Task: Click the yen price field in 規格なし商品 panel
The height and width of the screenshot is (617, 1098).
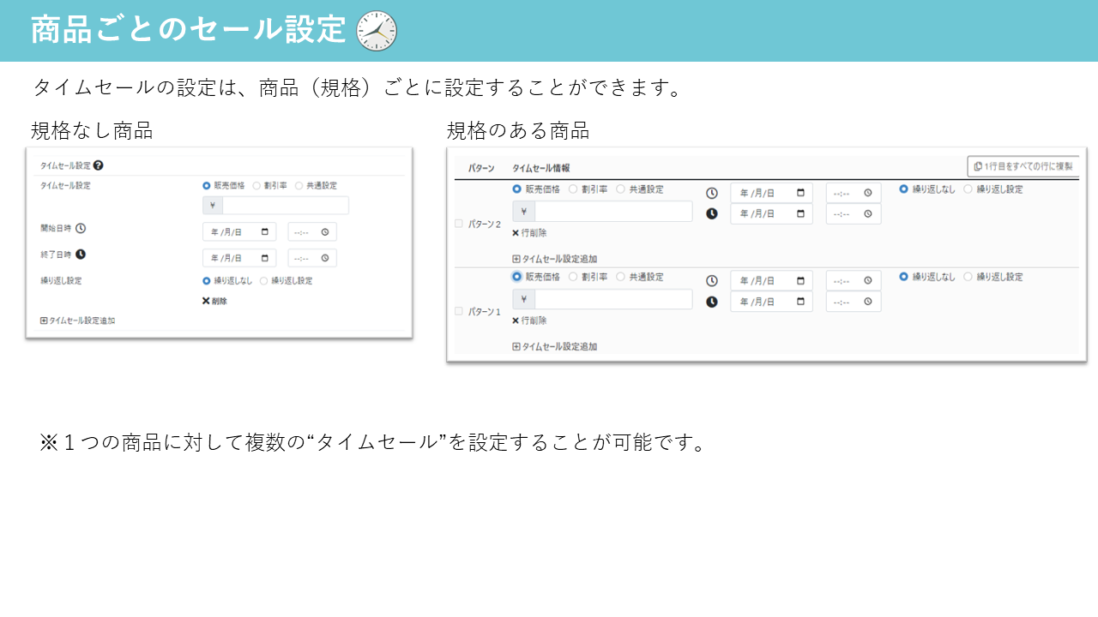Action: (285, 206)
